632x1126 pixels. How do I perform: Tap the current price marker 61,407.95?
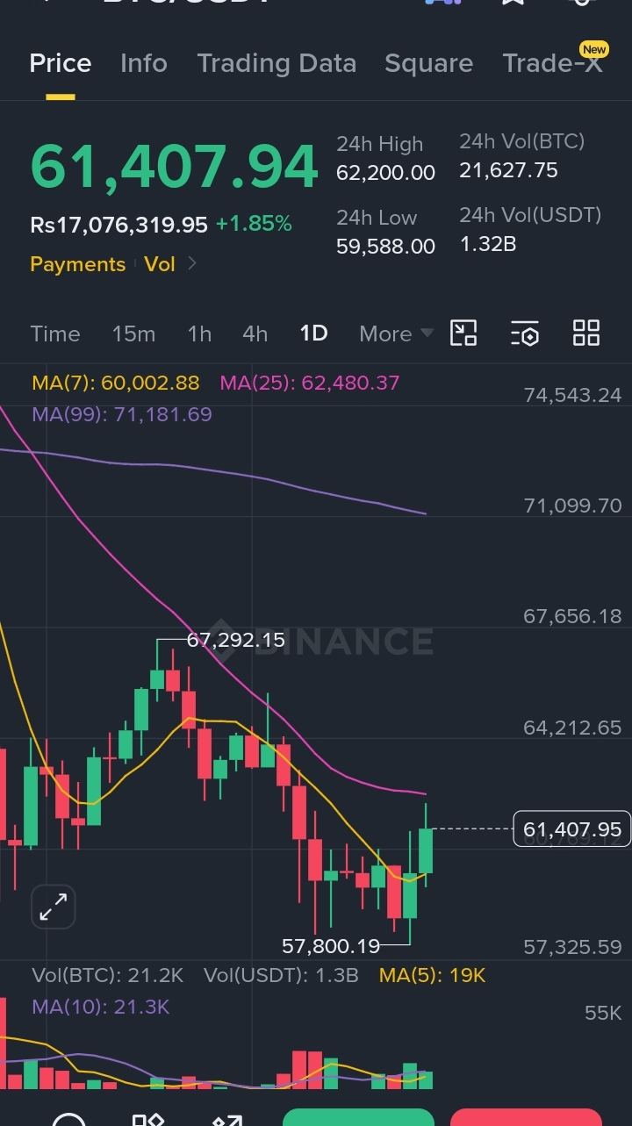[x=572, y=829]
